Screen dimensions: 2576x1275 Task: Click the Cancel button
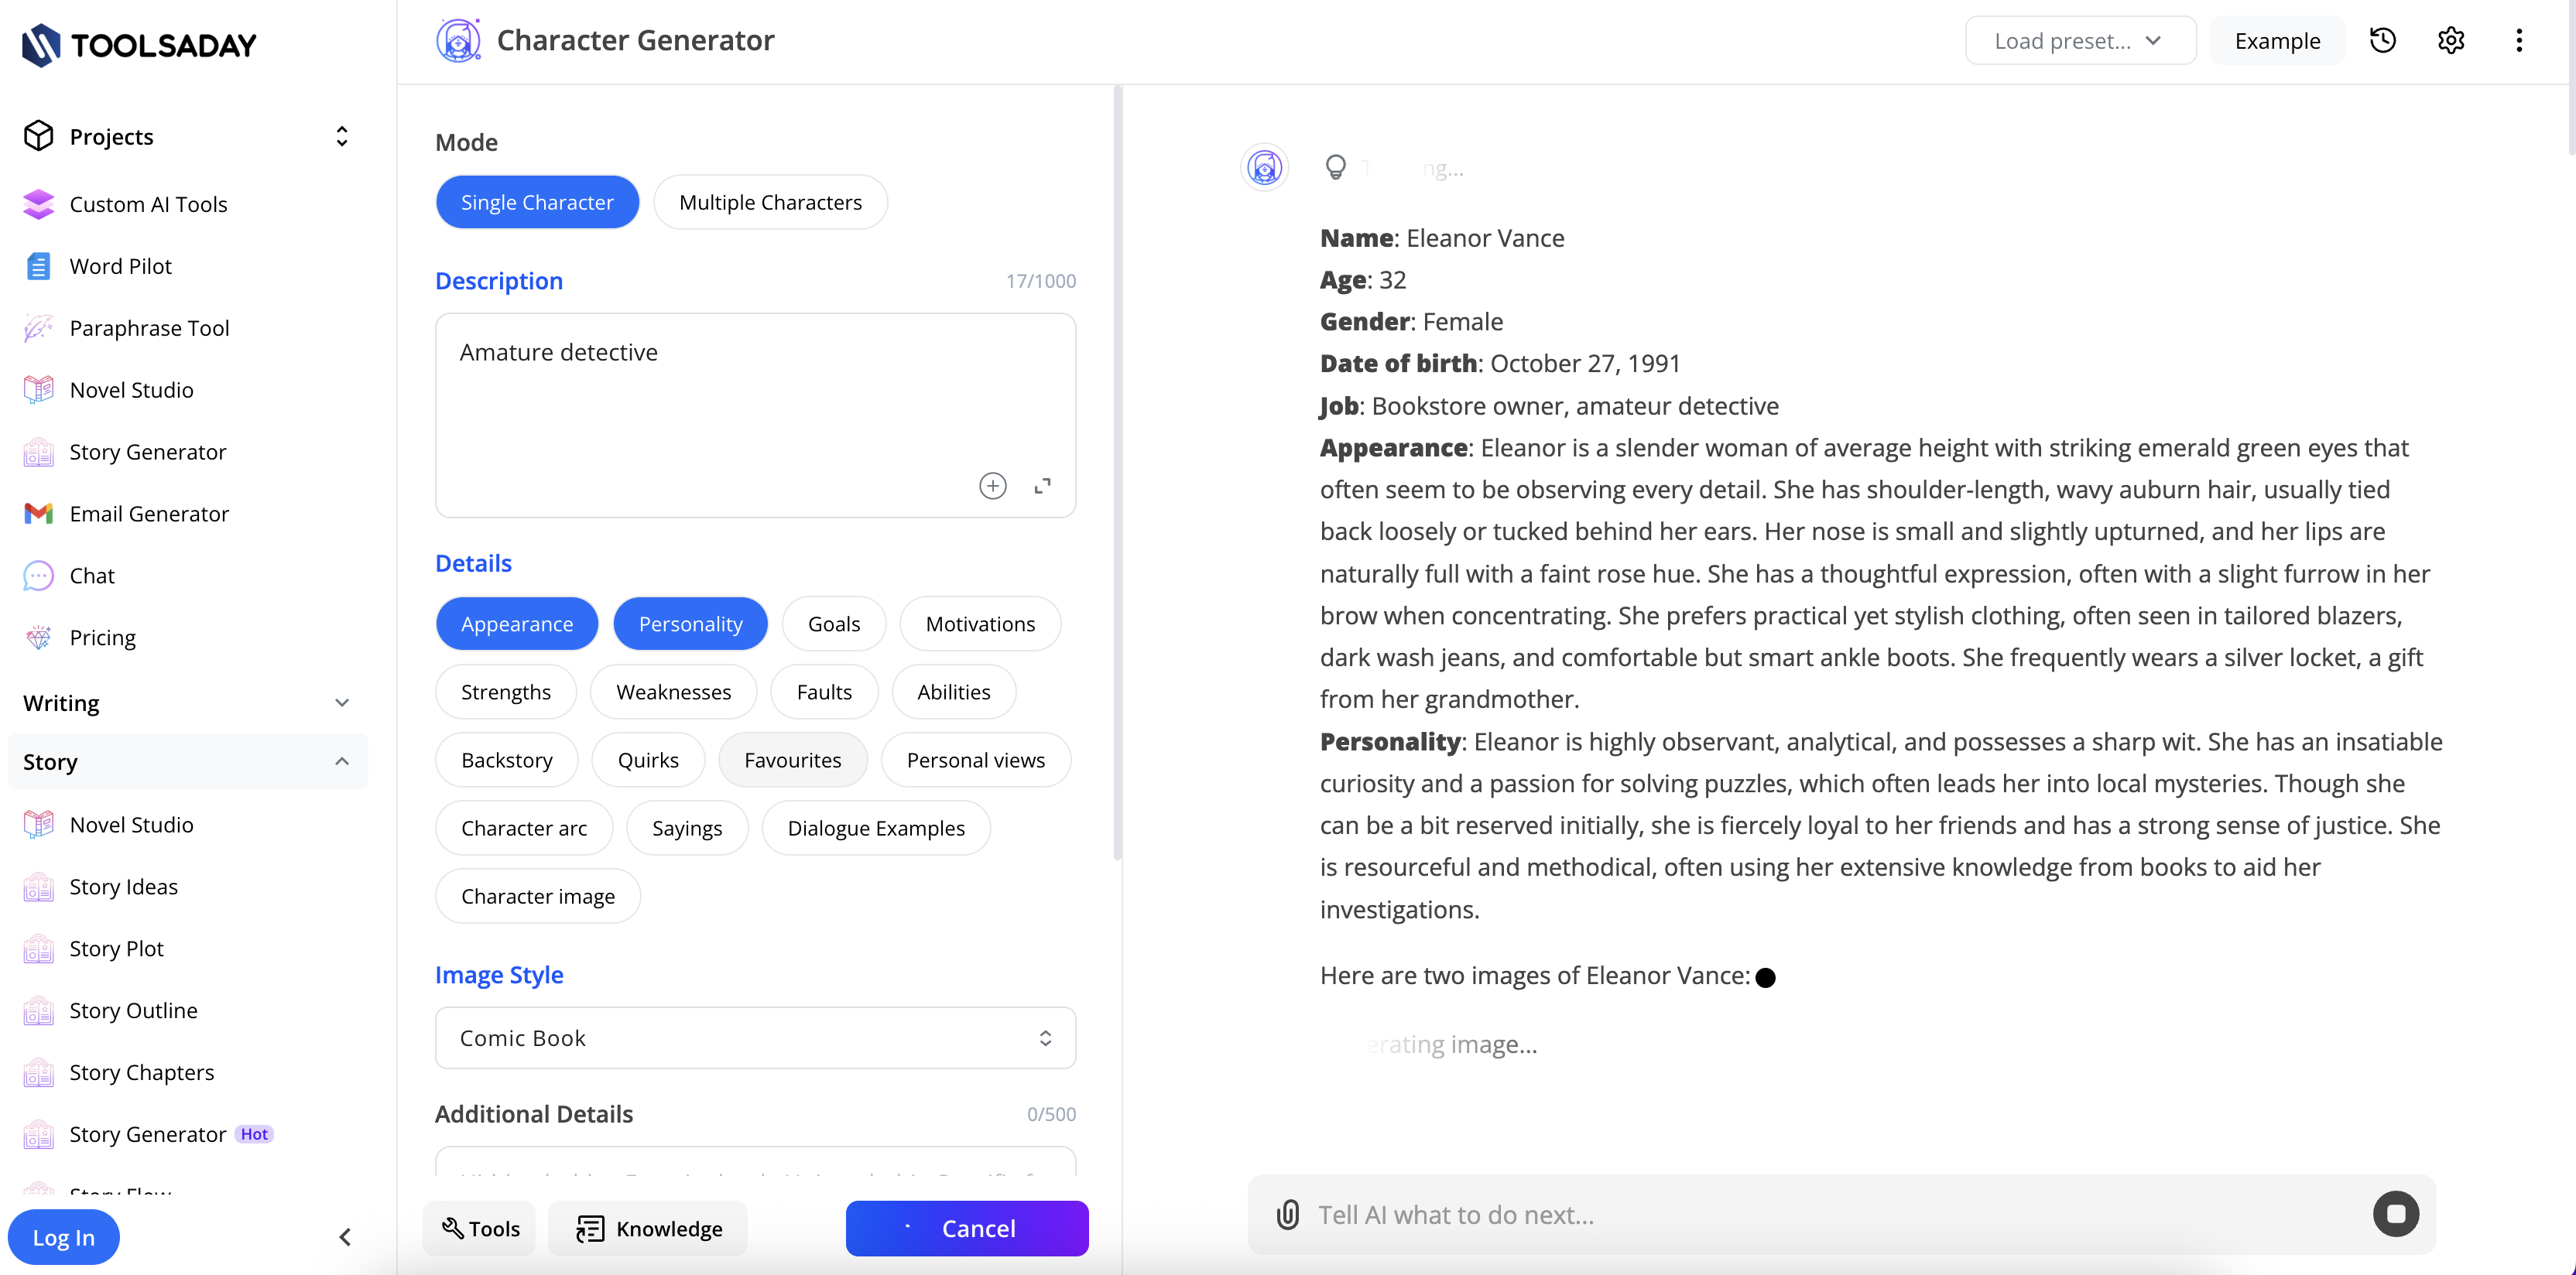coord(966,1228)
